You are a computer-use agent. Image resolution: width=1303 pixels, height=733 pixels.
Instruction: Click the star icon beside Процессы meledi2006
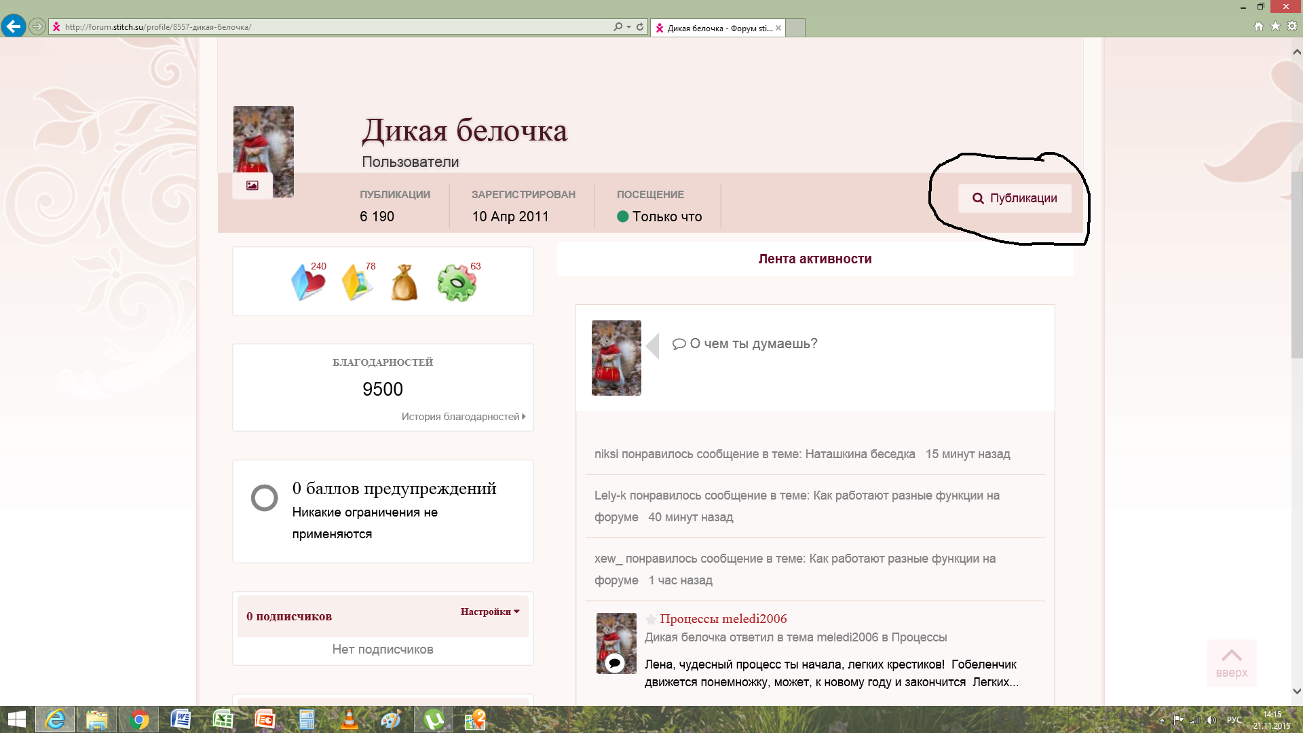pyautogui.click(x=650, y=619)
